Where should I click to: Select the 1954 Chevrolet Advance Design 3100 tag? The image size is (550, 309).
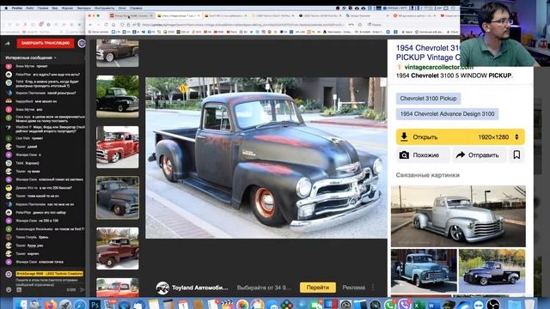click(x=447, y=114)
